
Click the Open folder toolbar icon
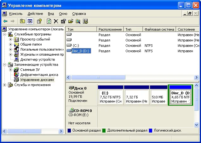pos(71,21)
